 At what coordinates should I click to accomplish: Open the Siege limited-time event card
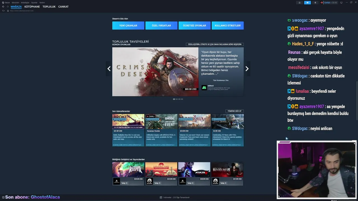(161, 130)
